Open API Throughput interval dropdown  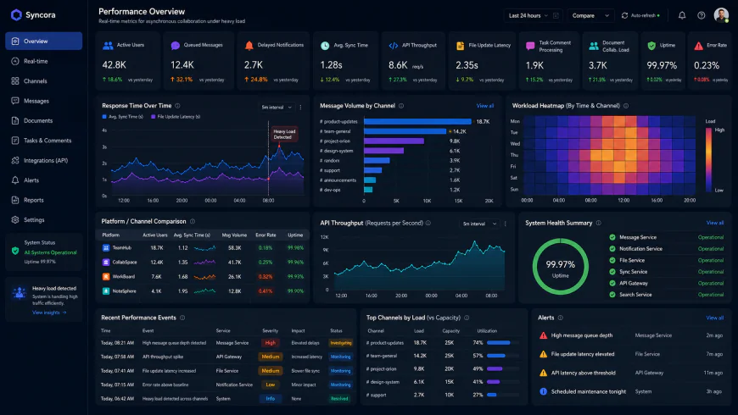pyautogui.click(x=479, y=224)
